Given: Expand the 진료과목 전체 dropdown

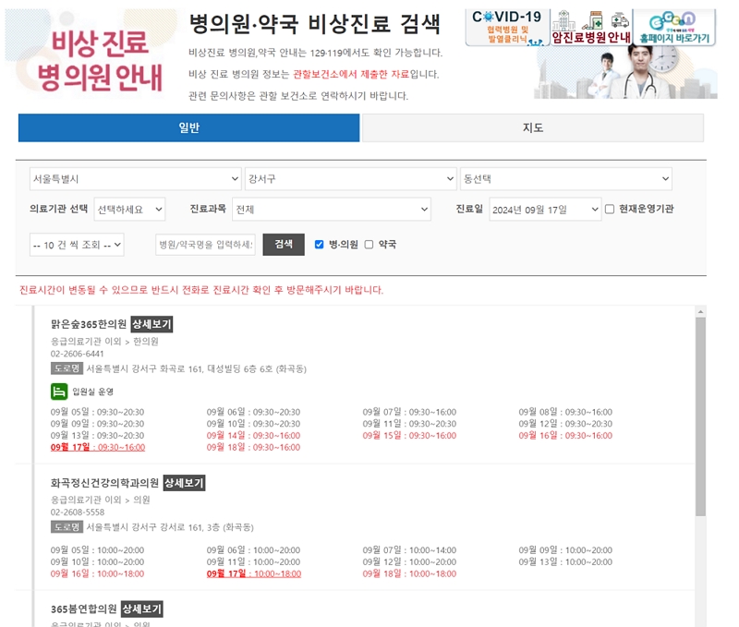Looking at the screenshot, I should click(332, 210).
